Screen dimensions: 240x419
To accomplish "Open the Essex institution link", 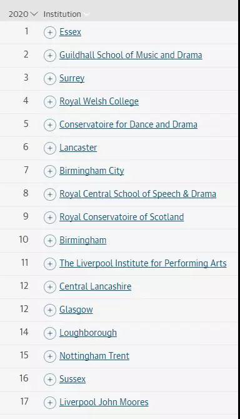I will (x=70, y=32).
